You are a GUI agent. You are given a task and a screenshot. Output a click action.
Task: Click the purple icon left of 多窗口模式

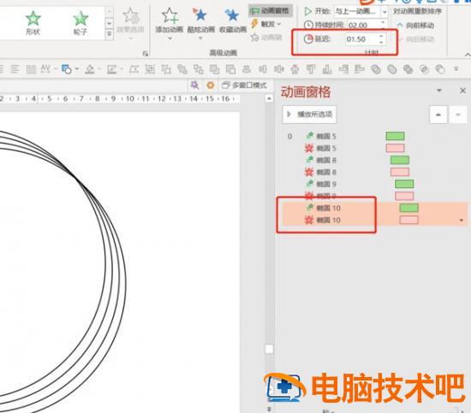pos(194,86)
